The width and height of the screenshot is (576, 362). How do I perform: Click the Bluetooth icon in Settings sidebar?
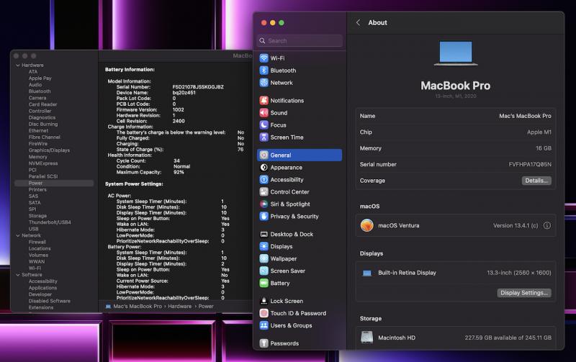(x=264, y=70)
